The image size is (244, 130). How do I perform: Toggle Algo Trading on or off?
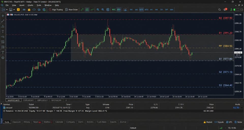pos(56,10)
